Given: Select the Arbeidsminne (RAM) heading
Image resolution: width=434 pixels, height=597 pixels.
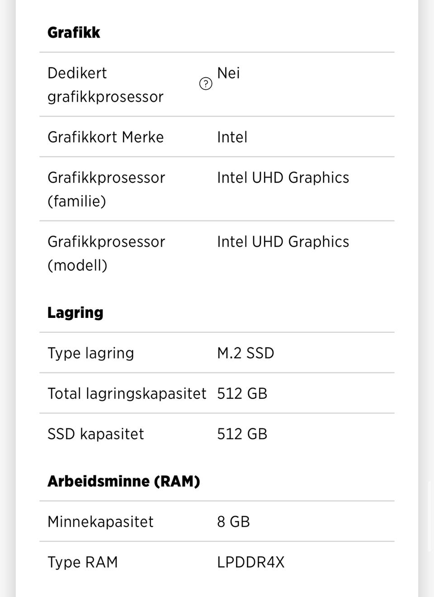Looking at the screenshot, I should [124, 481].
